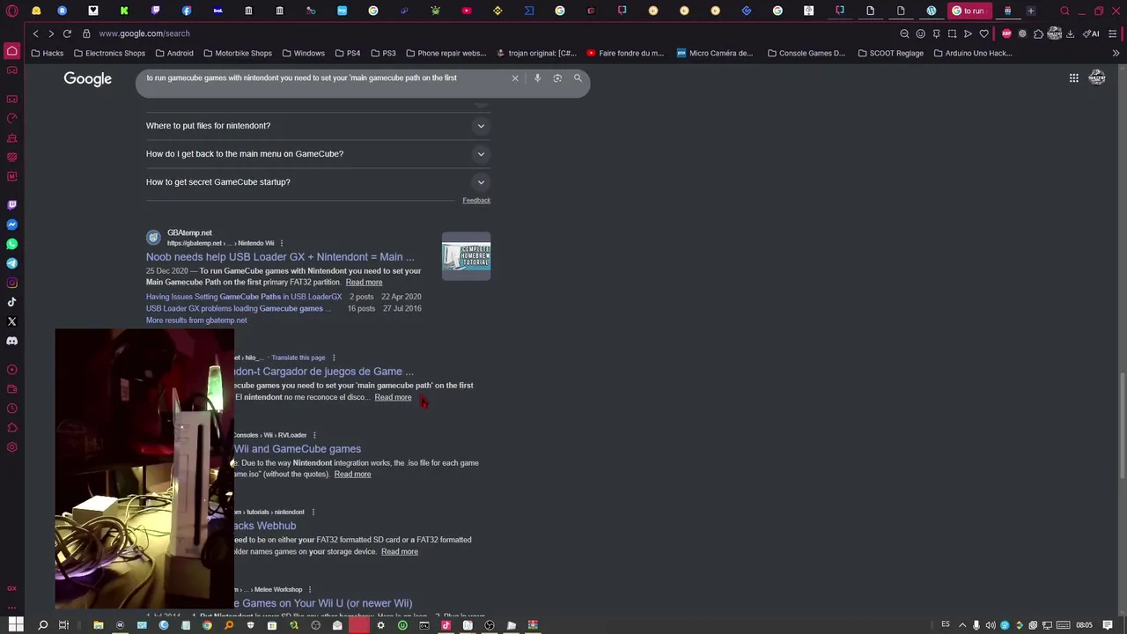Open Chrome from the taskbar
1127x634 pixels.
click(x=207, y=625)
